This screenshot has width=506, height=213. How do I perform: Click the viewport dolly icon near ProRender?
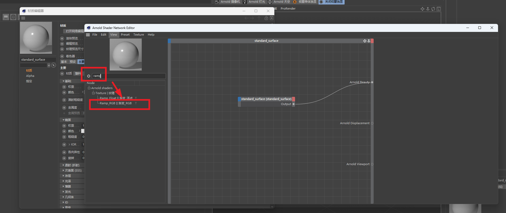[428, 9]
